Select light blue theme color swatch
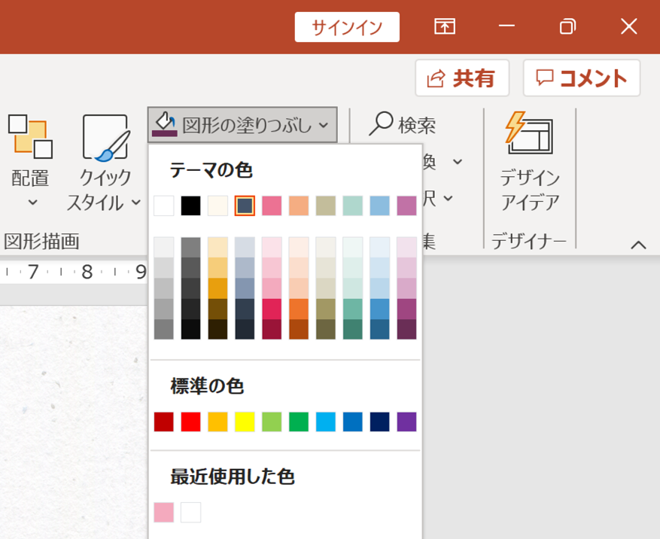Screen dimensions: 660x539 point(379,206)
